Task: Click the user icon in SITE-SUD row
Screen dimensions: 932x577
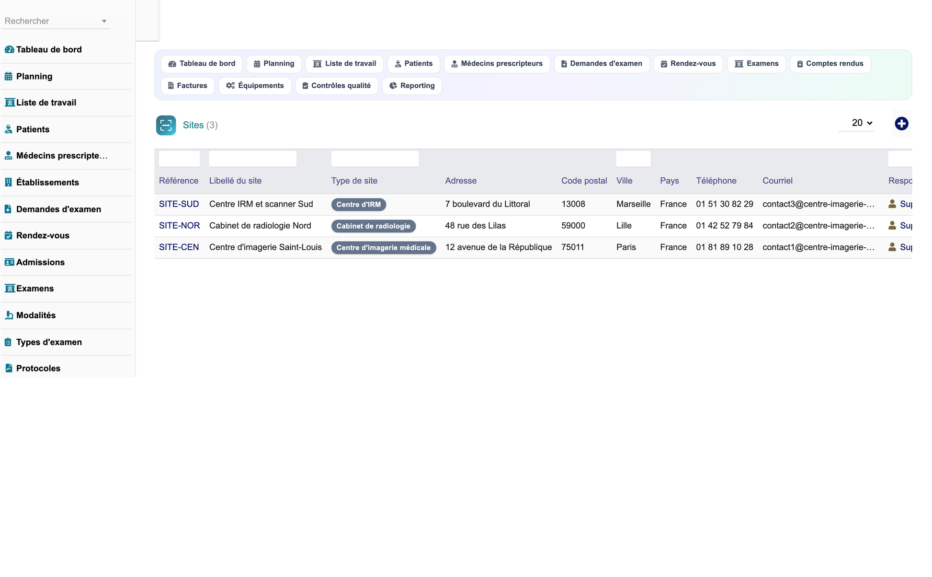Action: 892,204
